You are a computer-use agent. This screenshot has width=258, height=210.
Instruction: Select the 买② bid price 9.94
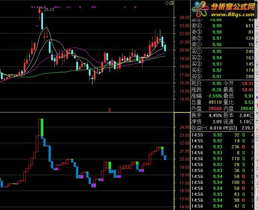(217, 58)
